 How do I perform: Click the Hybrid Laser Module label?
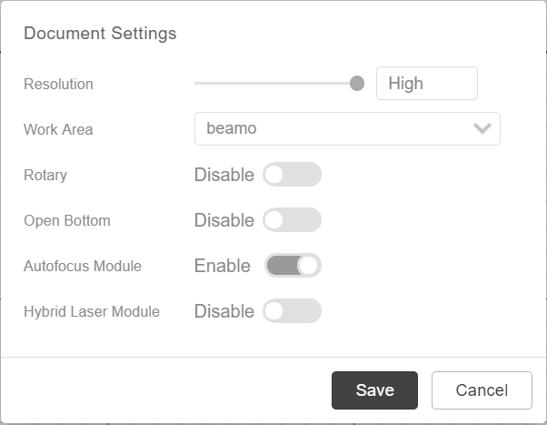(92, 311)
